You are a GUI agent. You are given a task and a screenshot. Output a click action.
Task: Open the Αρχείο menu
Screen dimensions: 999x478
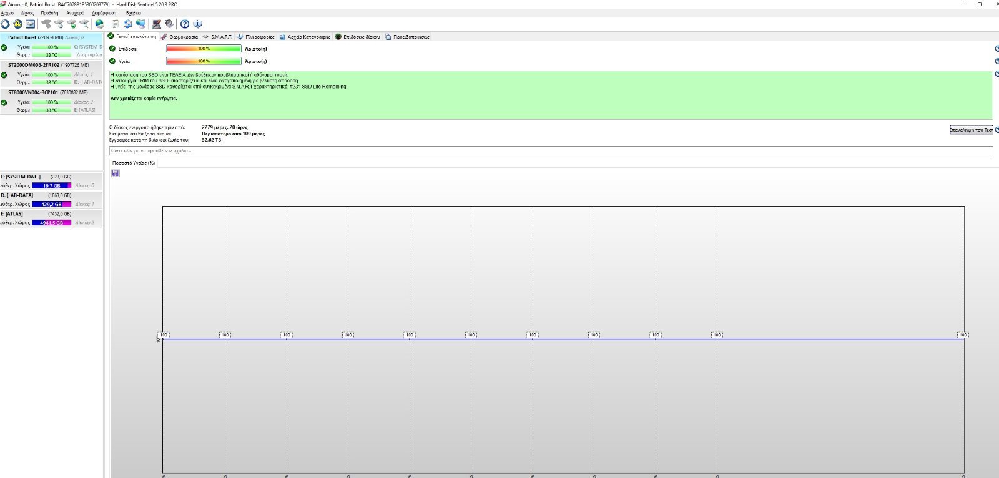point(7,12)
